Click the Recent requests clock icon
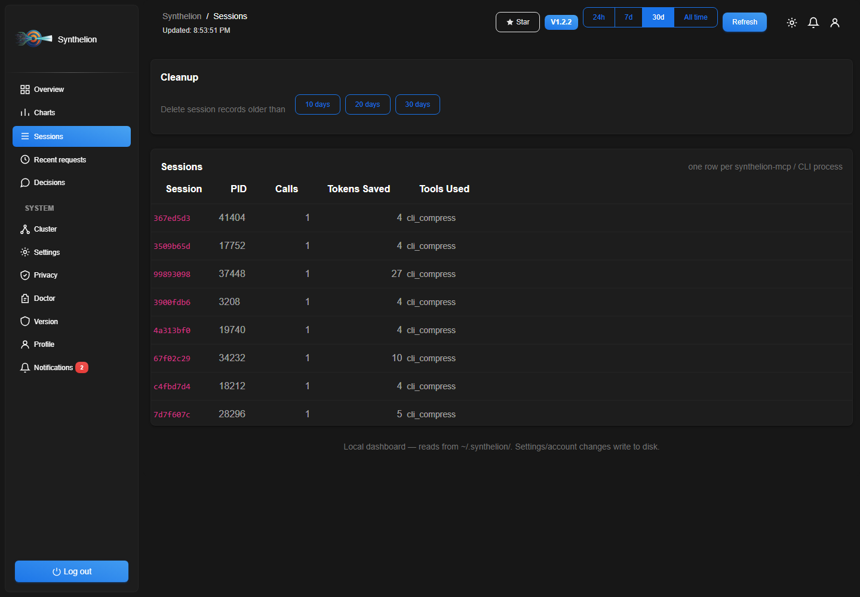860x597 pixels. [25, 160]
